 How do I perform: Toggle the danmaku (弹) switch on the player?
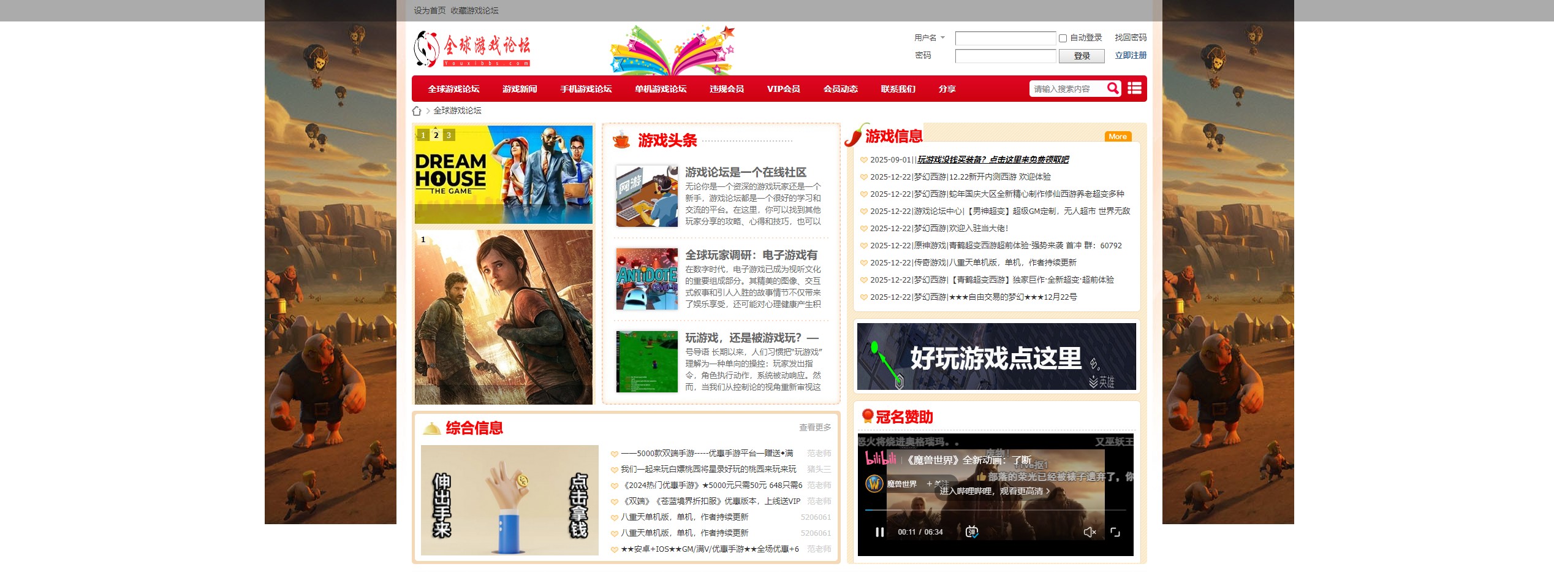(971, 531)
